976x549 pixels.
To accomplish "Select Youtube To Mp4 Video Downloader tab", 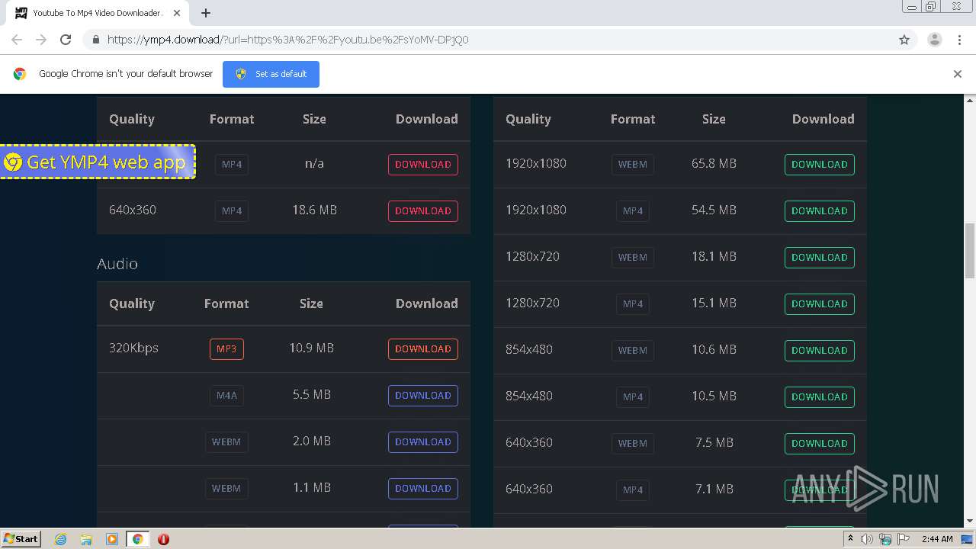I will click(97, 13).
